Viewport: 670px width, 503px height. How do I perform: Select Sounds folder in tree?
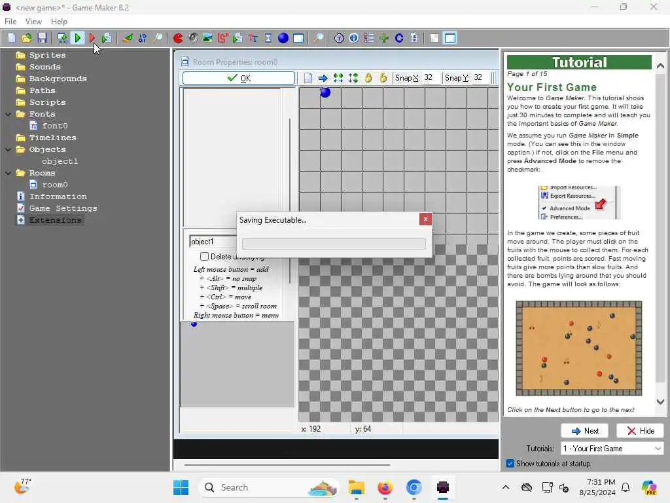pyautogui.click(x=44, y=67)
